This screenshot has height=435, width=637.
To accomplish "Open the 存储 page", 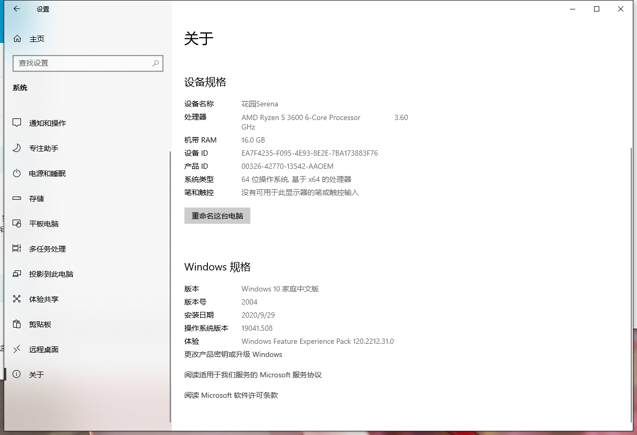I will pyautogui.click(x=37, y=199).
